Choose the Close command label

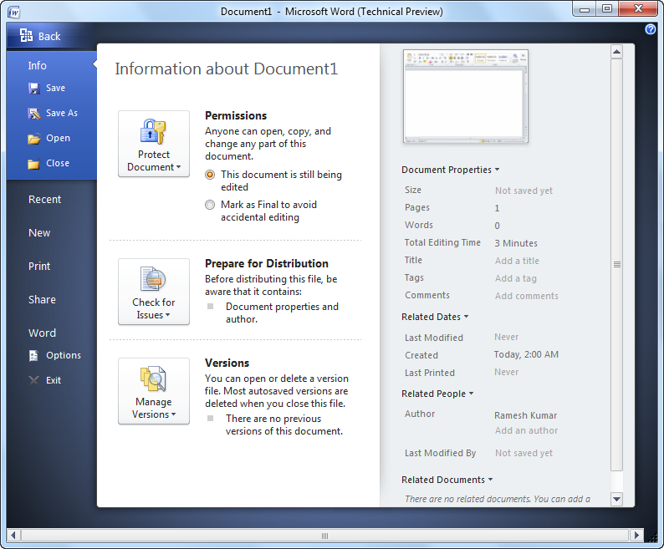(58, 164)
